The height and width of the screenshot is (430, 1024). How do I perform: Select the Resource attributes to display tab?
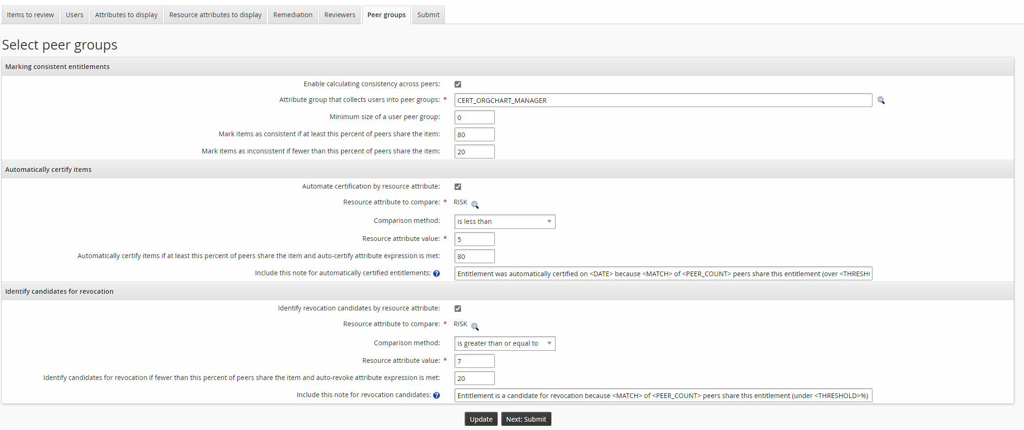click(215, 15)
